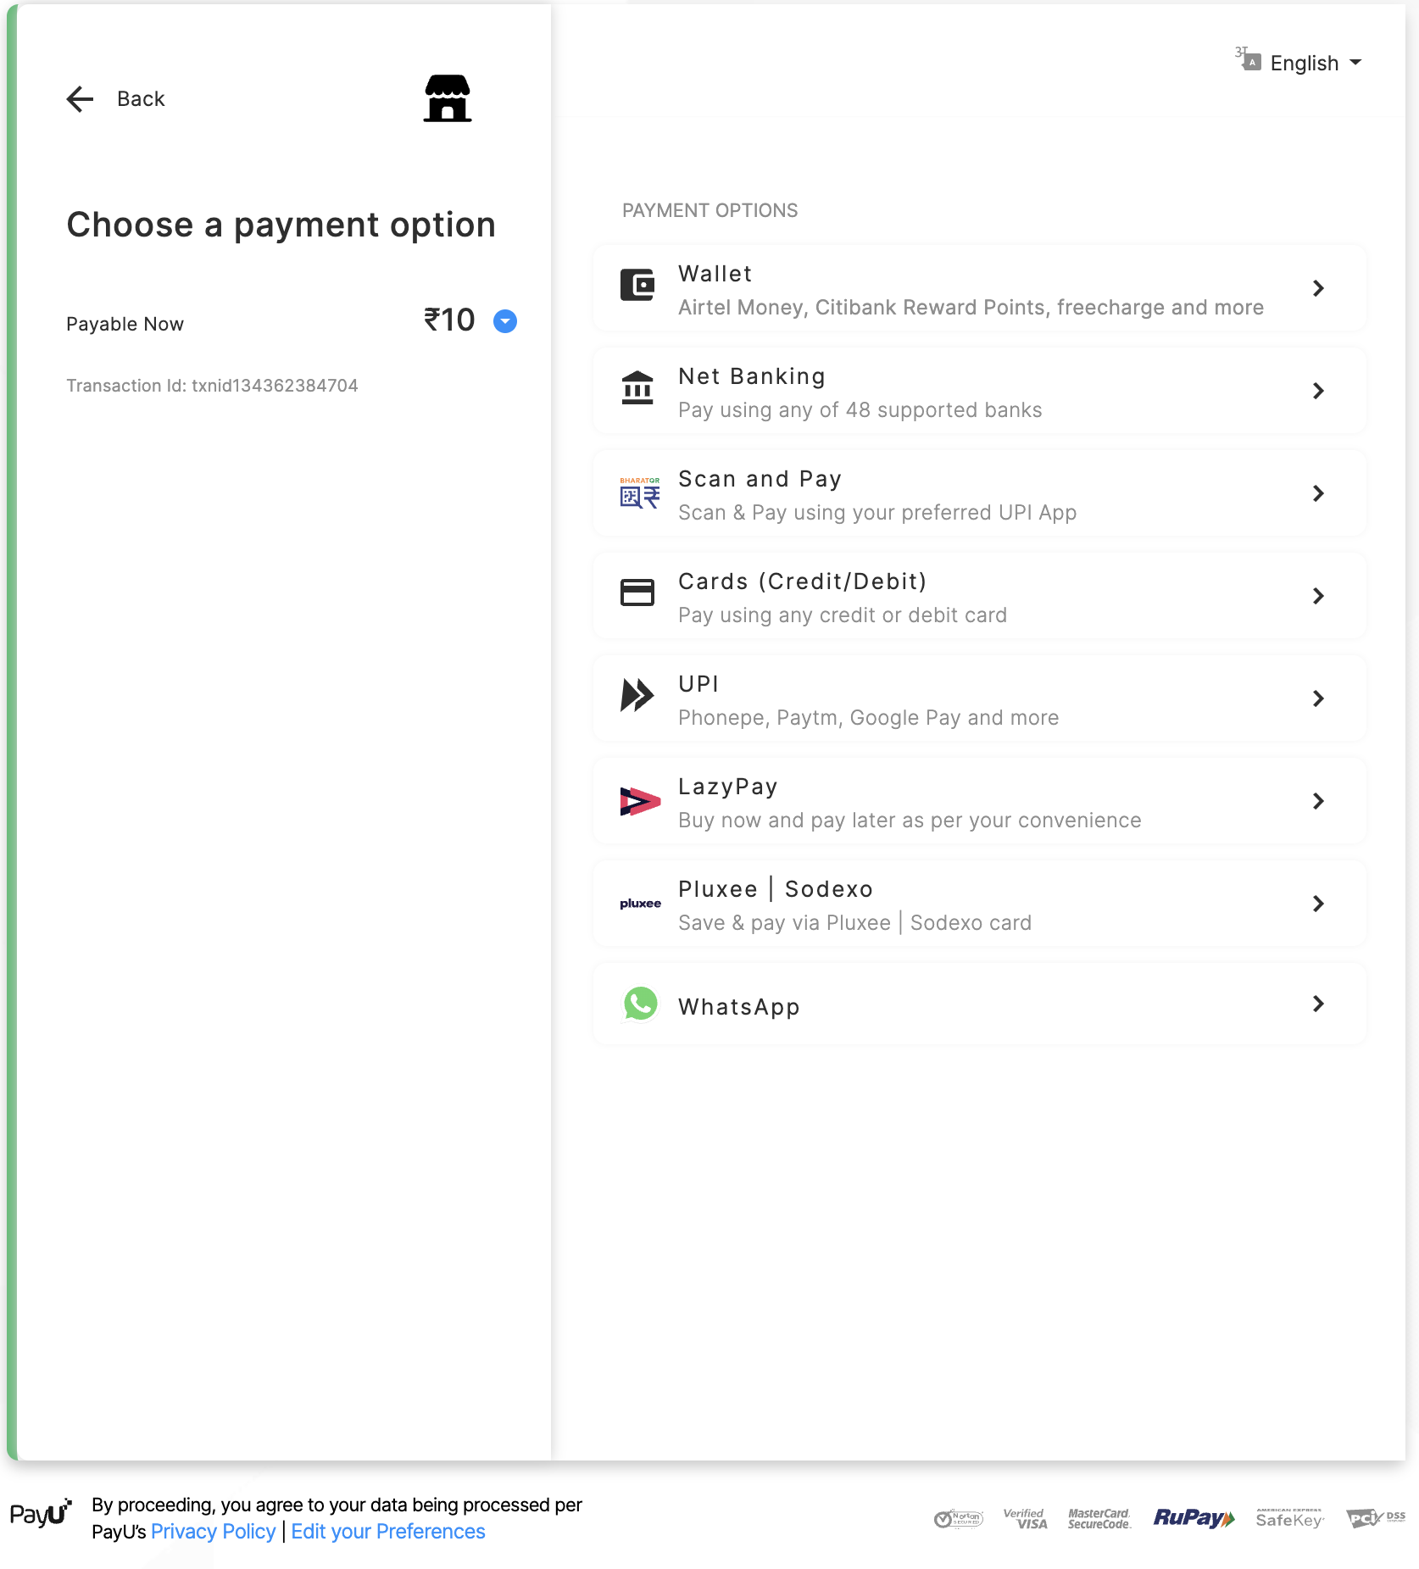Expand the UPI row chevron

point(1318,699)
